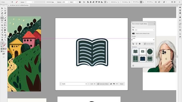This screenshot has height=102, width=182.
Task: Select the Zoom tool
Action: pos(5,40)
